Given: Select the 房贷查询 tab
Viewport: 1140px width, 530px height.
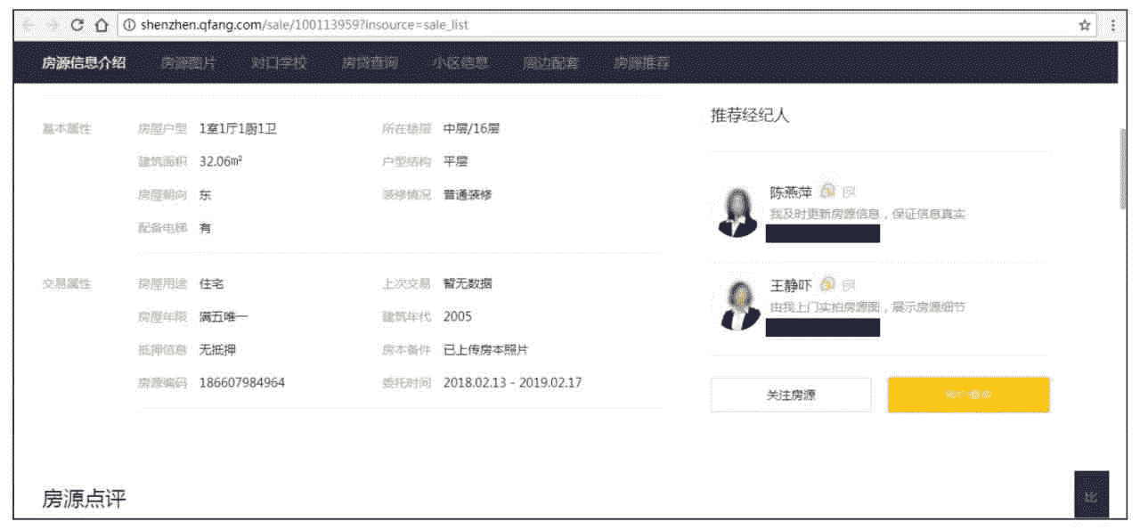Looking at the screenshot, I should point(370,63).
